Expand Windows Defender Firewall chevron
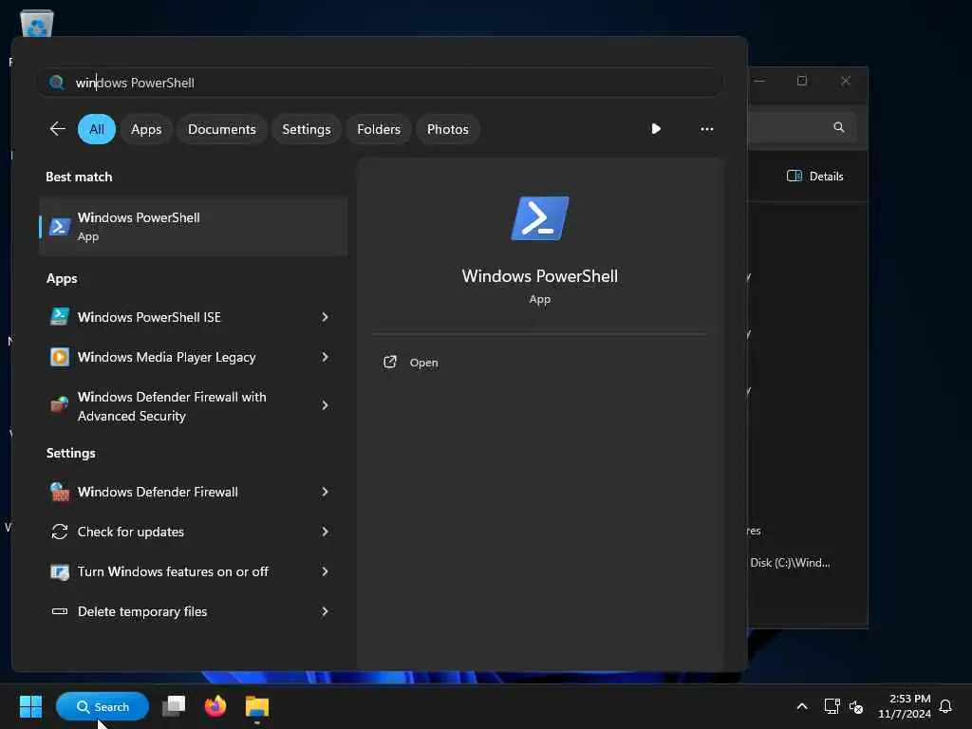Image resolution: width=972 pixels, height=729 pixels. (325, 492)
